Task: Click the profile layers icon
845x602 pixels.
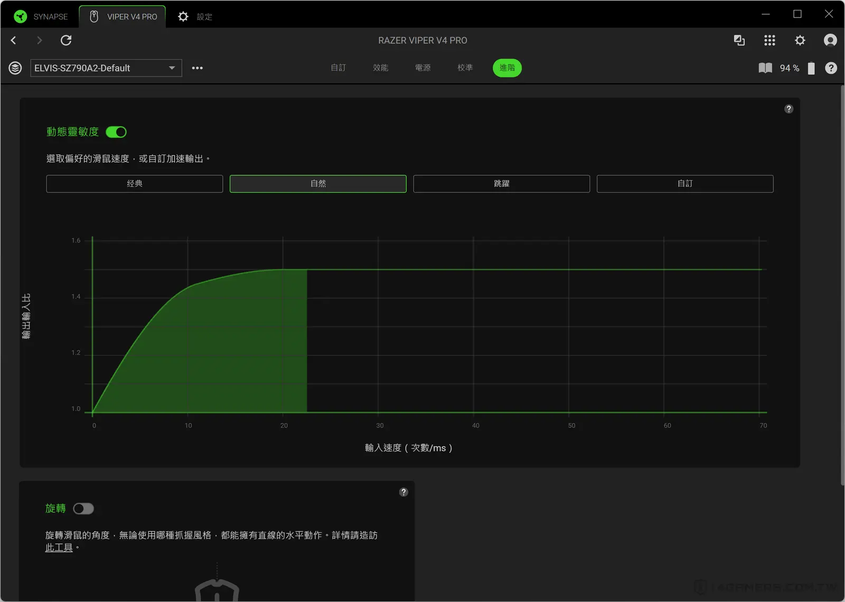Action: pyautogui.click(x=15, y=68)
